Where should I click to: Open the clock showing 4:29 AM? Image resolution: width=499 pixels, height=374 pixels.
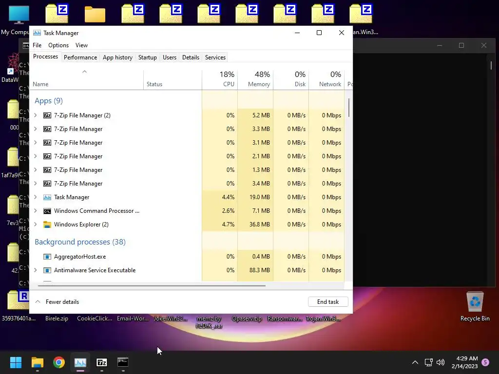[x=464, y=362]
